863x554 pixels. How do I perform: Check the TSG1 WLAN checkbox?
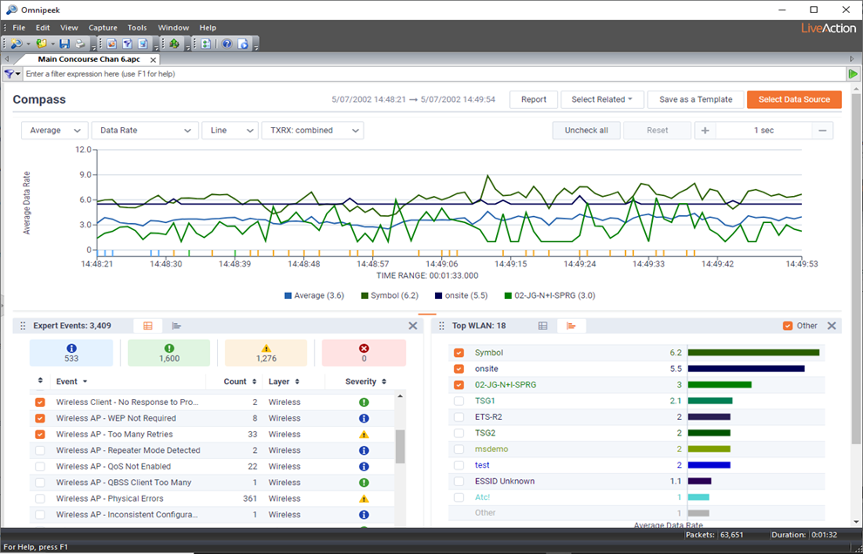[459, 401]
